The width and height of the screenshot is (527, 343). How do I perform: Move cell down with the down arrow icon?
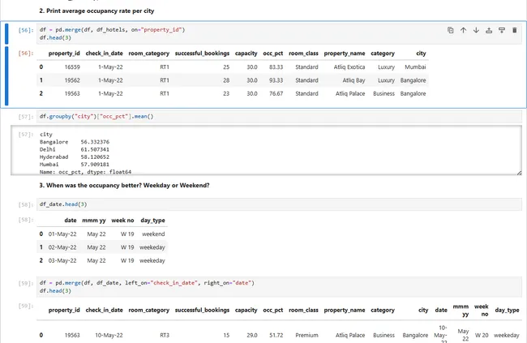(x=476, y=30)
